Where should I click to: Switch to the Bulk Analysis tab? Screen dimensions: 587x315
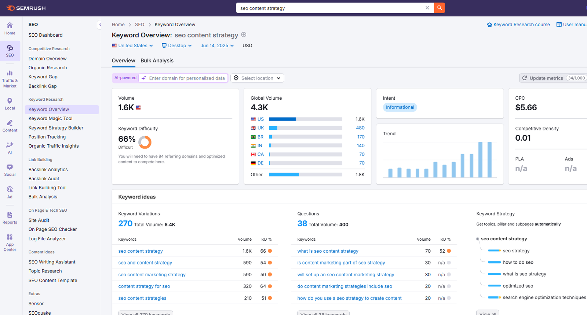[157, 61]
